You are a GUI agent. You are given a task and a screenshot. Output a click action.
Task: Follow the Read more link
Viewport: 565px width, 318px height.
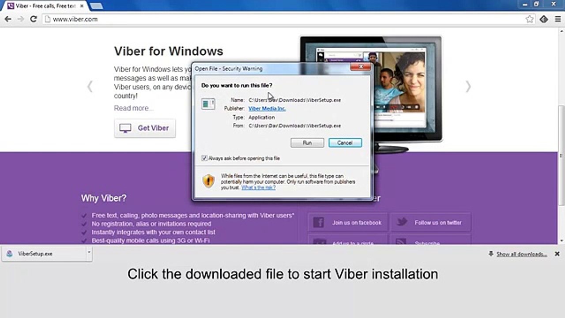click(134, 108)
